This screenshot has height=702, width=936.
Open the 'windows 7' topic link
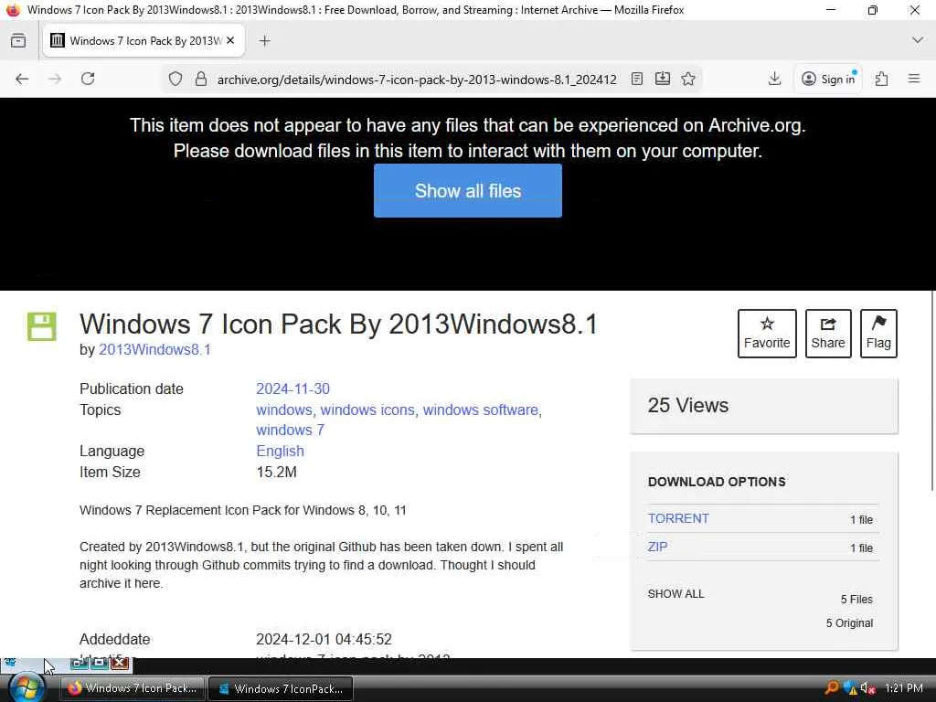point(290,430)
